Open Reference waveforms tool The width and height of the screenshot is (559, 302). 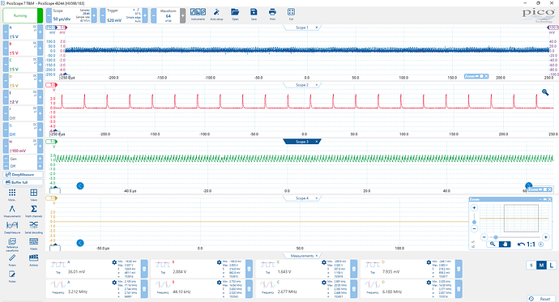tap(12, 245)
